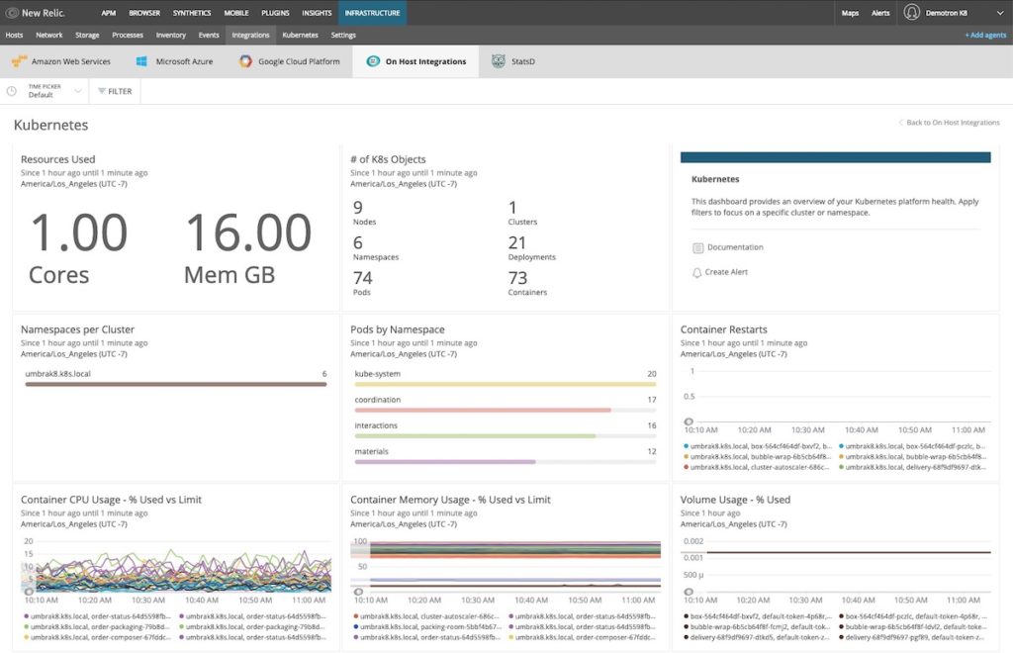1013x653 pixels.
Task: Click the '9 Nodes' count
Action: (364, 213)
